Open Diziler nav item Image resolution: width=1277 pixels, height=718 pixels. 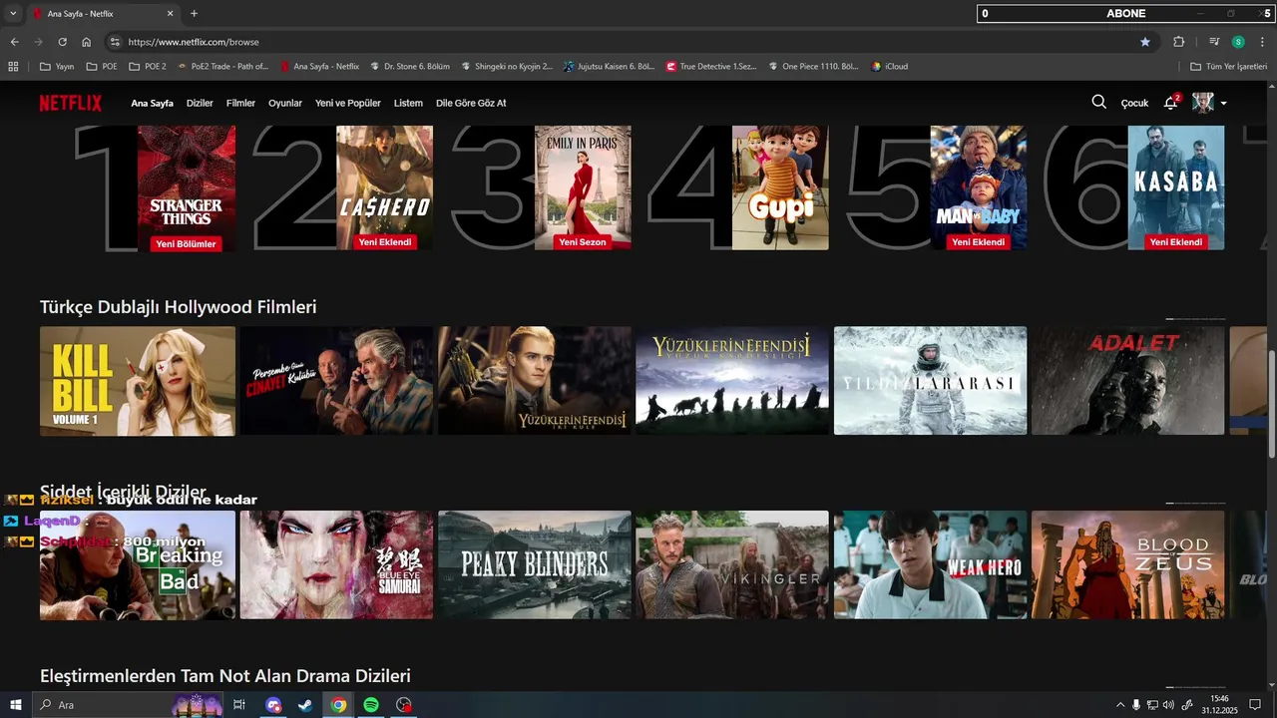(200, 103)
